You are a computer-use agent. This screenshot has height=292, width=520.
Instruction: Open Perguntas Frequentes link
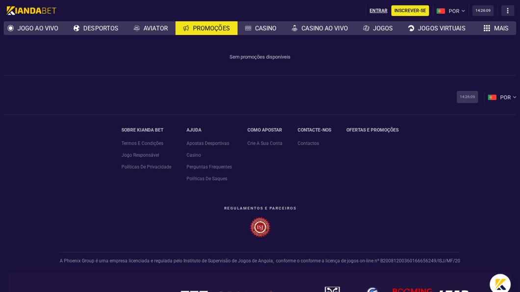[209, 167]
